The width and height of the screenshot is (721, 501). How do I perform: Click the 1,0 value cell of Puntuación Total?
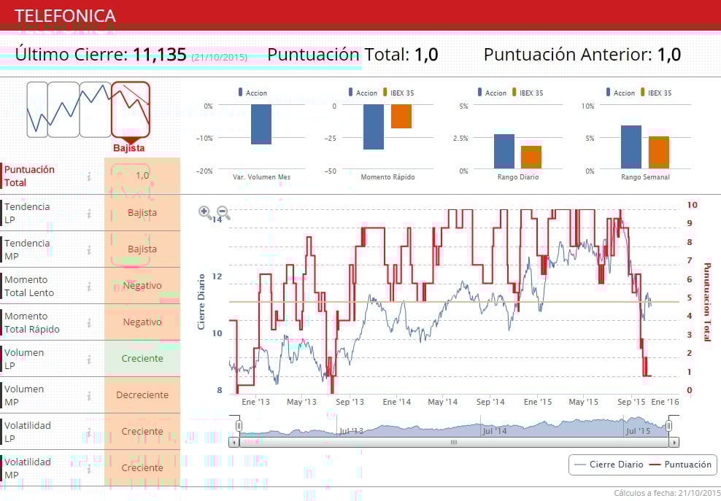coord(142,176)
